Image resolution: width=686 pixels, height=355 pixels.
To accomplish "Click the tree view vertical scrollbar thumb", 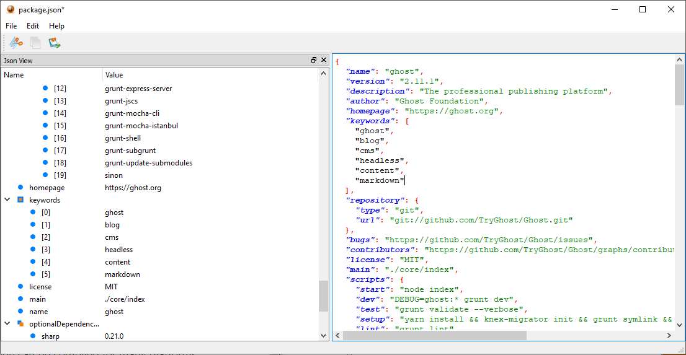I will coord(323,296).
